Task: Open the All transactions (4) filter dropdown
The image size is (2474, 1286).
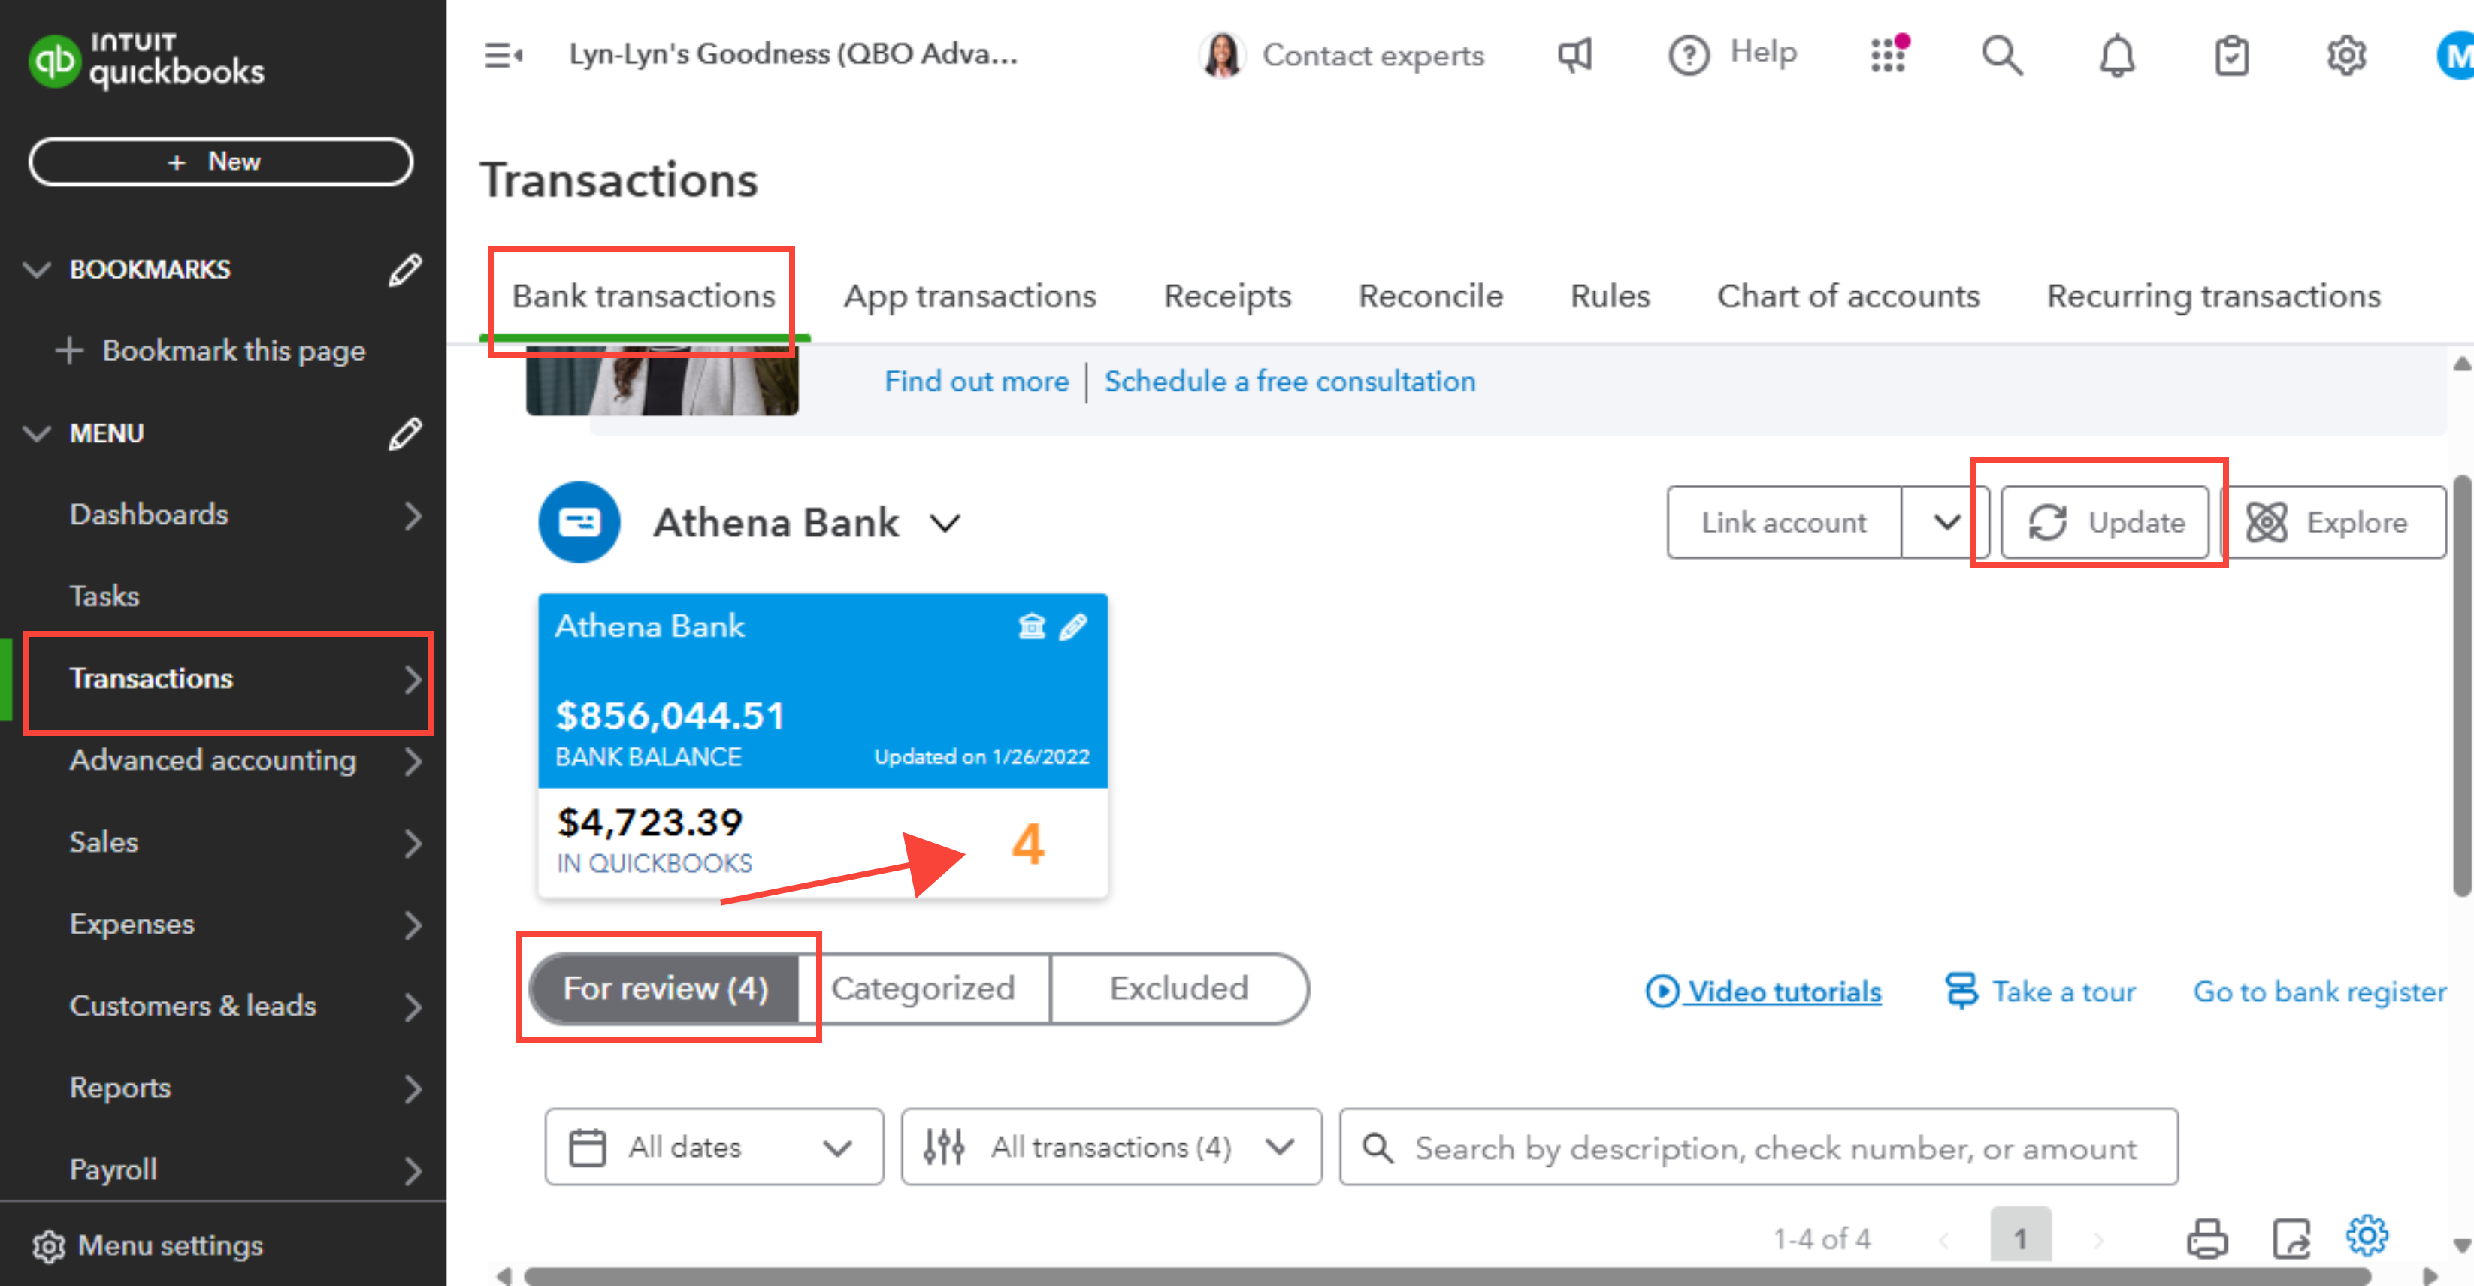Action: click(x=1111, y=1147)
